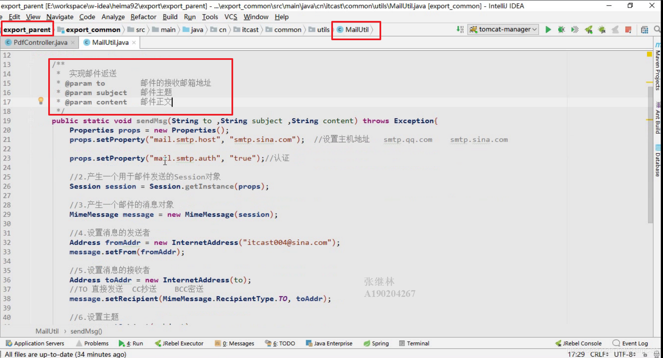The image size is (663, 358).
Task: Start debugging with the bug icon
Action: click(562, 29)
